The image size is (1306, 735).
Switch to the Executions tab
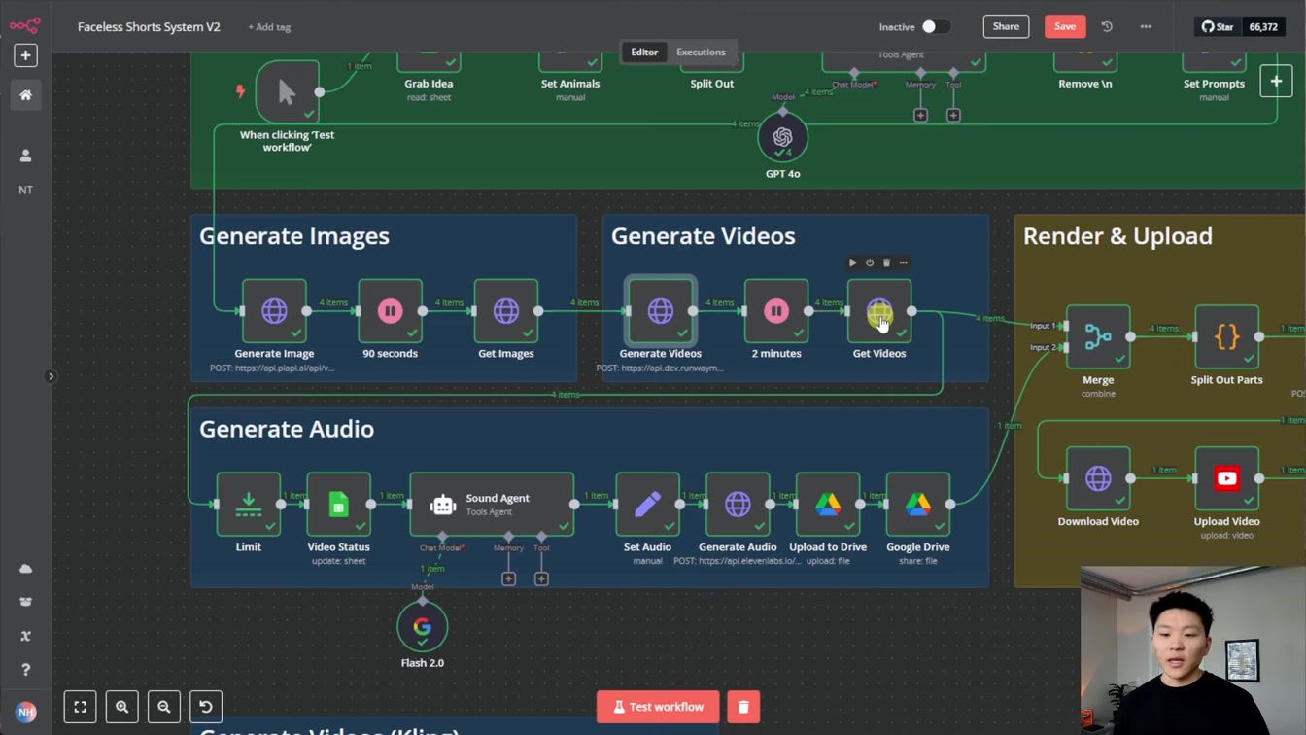pos(701,52)
